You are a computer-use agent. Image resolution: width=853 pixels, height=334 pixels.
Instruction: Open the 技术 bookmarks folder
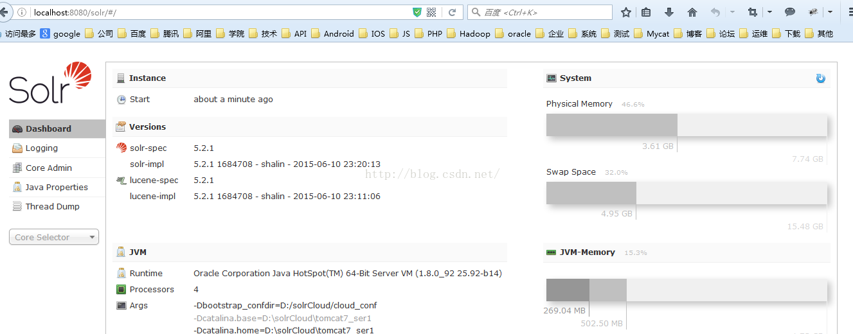pyautogui.click(x=263, y=34)
